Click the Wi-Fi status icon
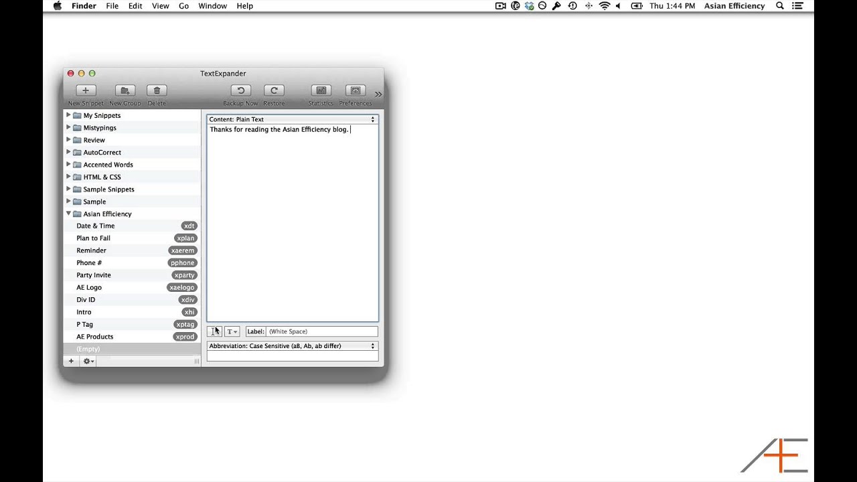This screenshot has width=857, height=482. 605,6
